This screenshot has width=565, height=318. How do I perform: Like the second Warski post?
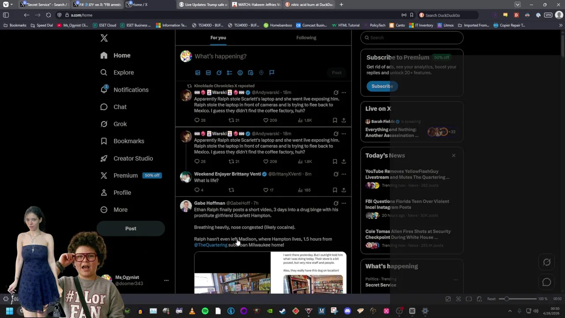(270, 162)
